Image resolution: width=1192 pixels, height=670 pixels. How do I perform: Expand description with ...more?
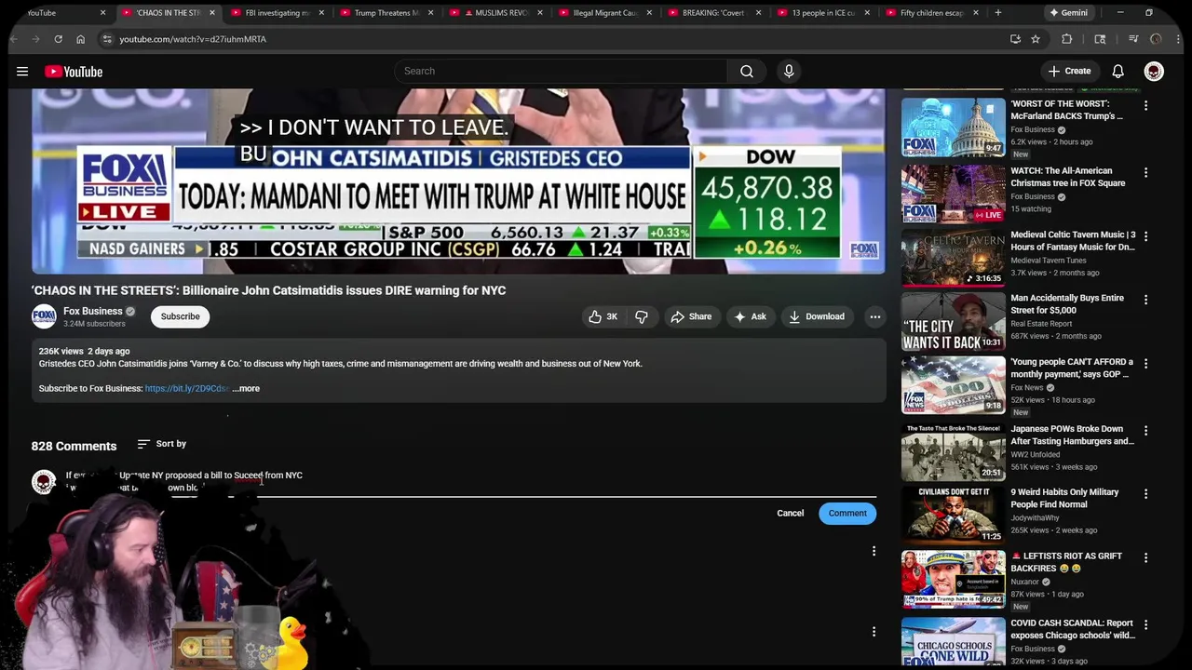coord(246,388)
